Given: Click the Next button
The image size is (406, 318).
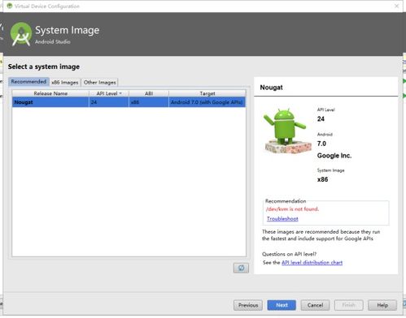Looking at the screenshot, I should (x=282, y=305).
